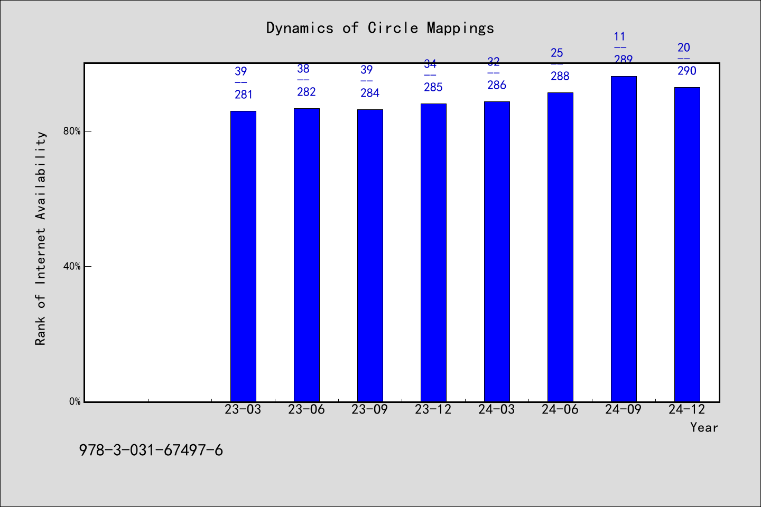
Task: Click the '80%' y-axis tick label
Action: pyautogui.click(x=72, y=131)
